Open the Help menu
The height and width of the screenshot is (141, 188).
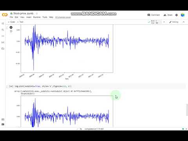(51, 17)
